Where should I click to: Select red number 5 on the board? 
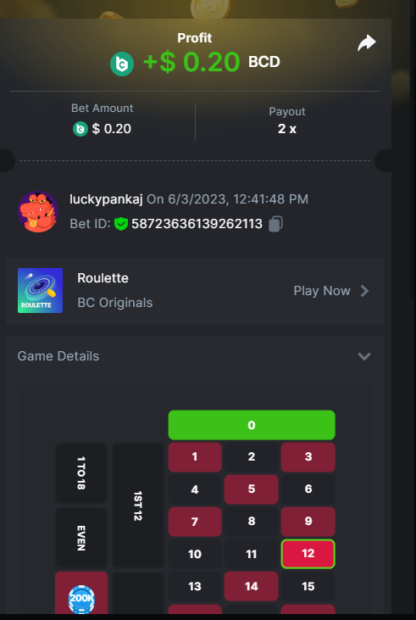[252, 489]
